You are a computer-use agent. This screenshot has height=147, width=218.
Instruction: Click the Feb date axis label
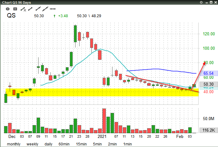[180, 136]
